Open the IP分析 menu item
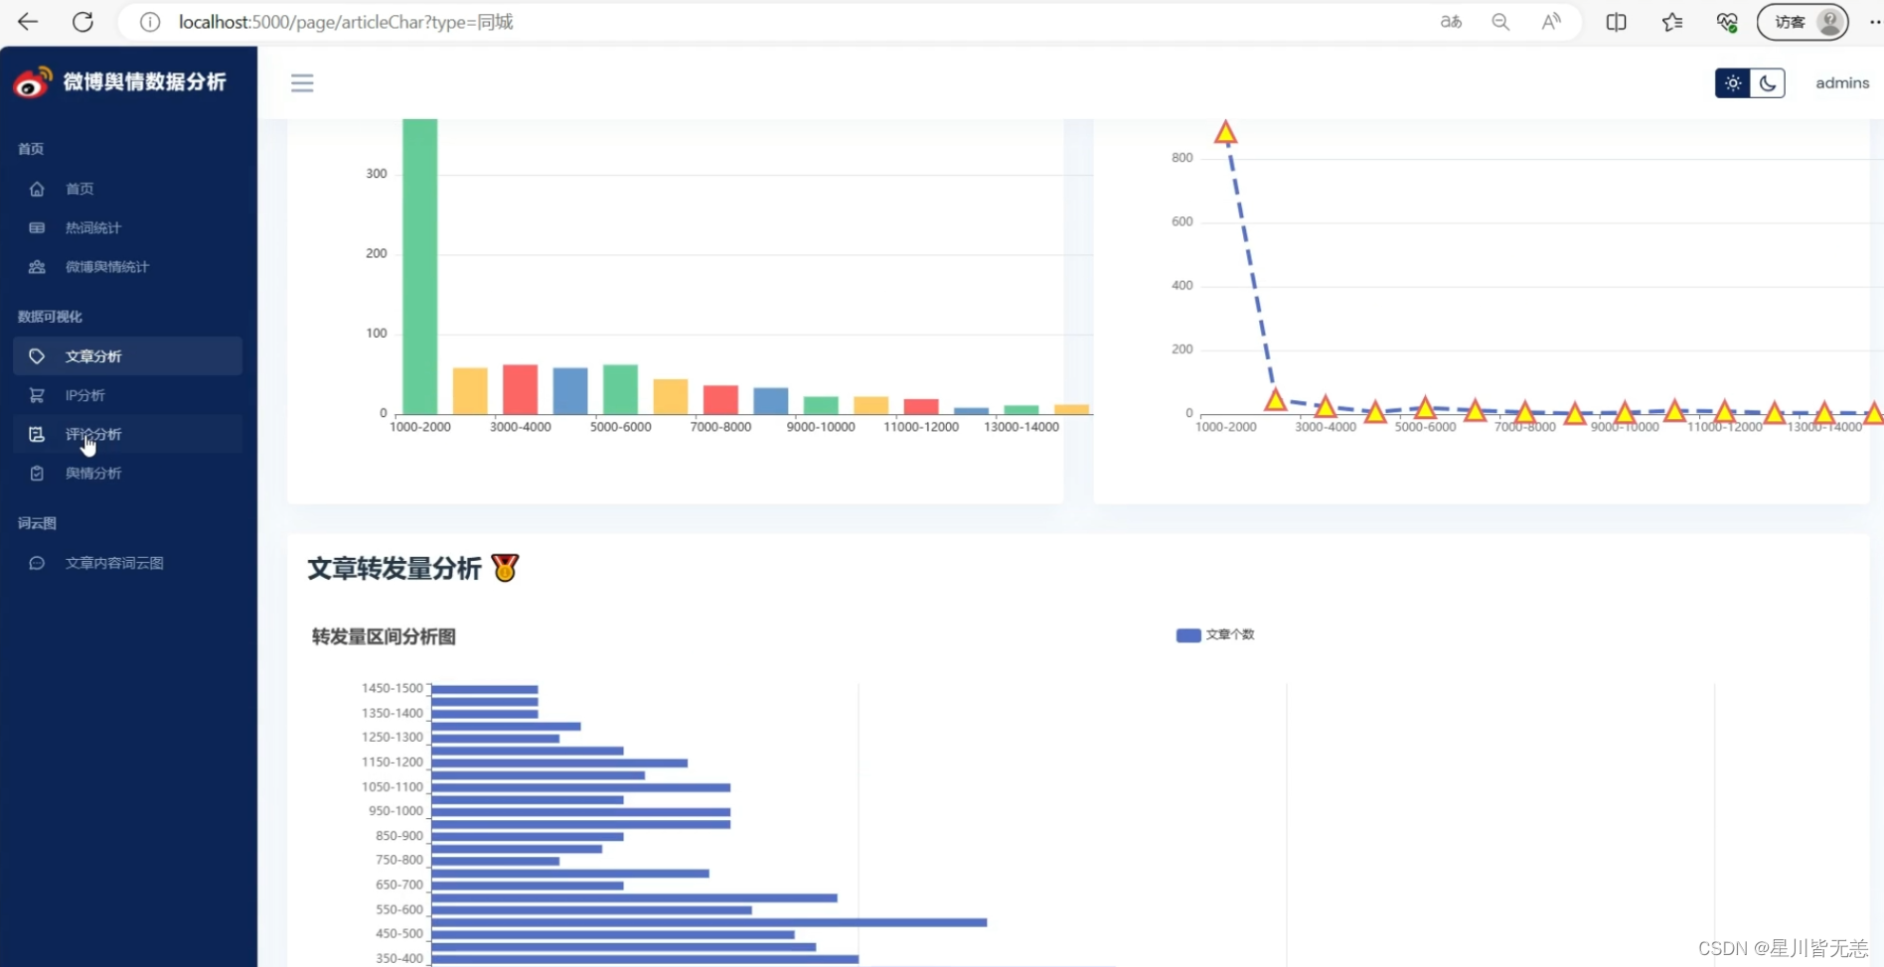 click(x=85, y=395)
